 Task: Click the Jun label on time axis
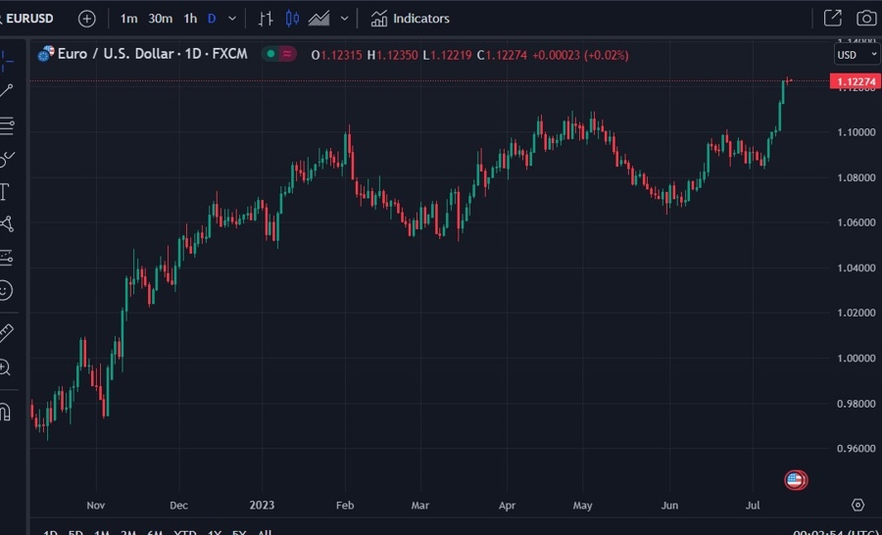(x=669, y=506)
